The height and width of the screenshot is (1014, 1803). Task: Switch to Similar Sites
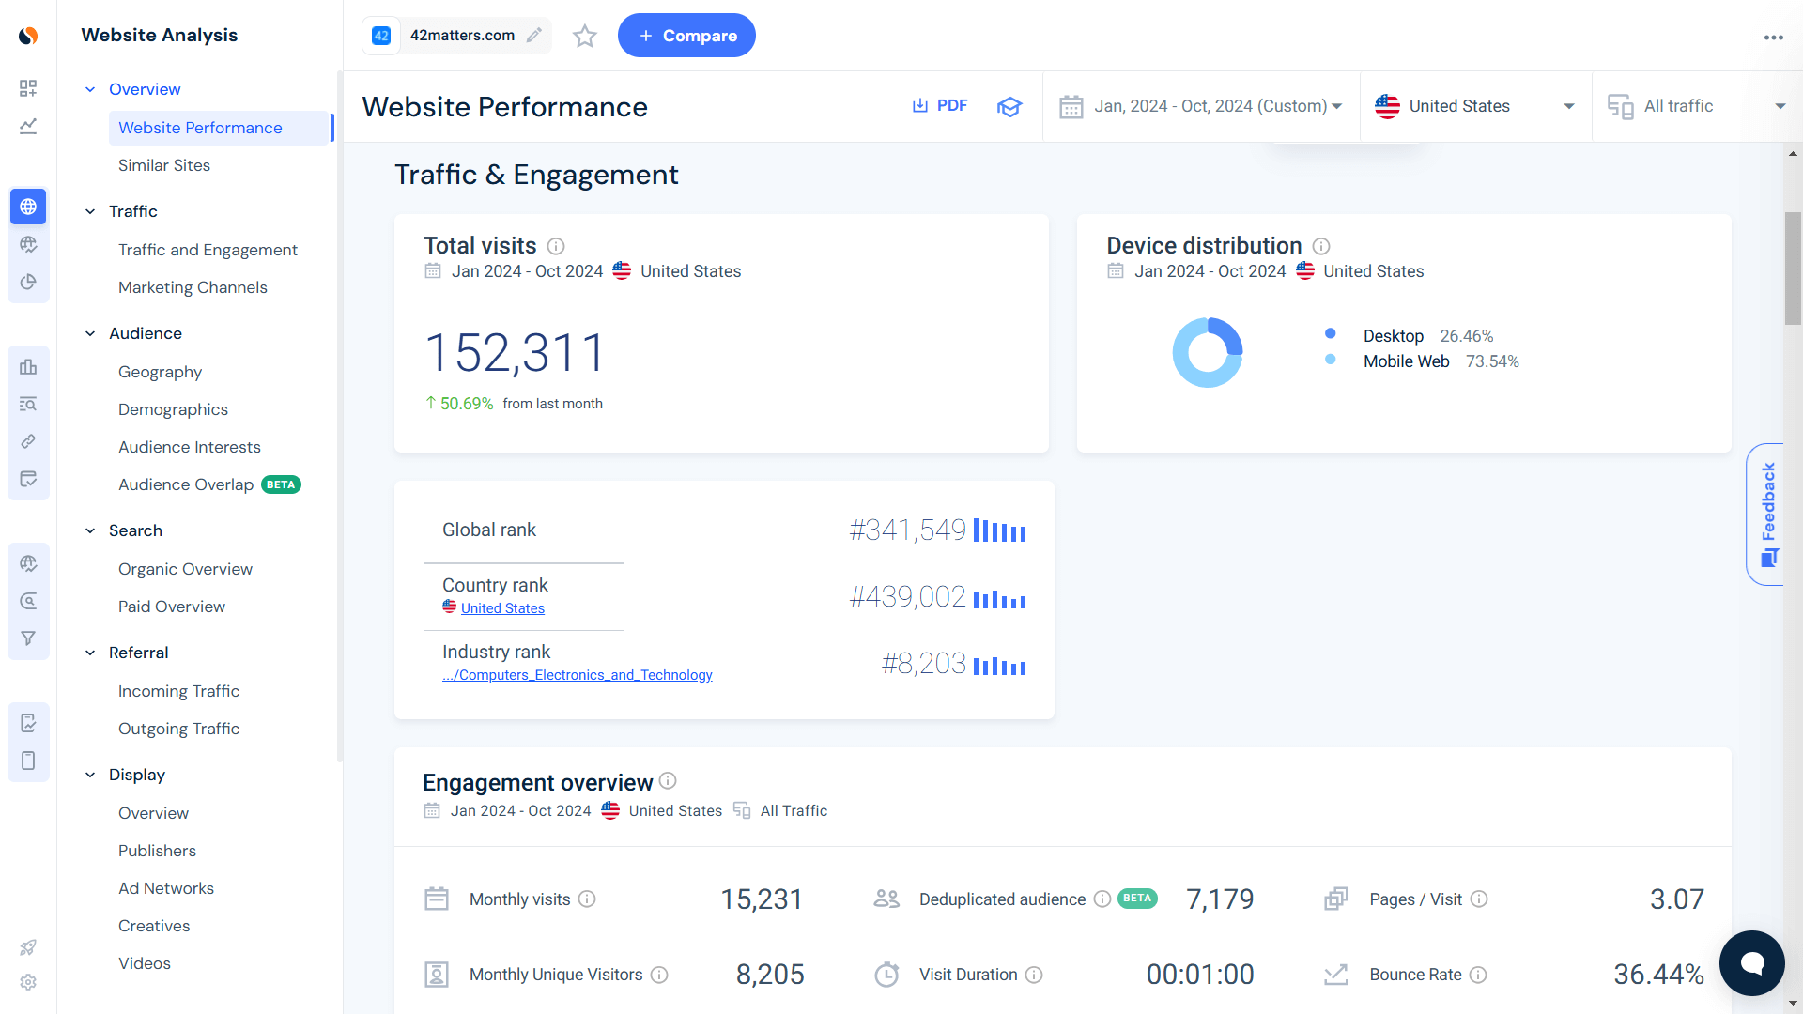coord(164,165)
